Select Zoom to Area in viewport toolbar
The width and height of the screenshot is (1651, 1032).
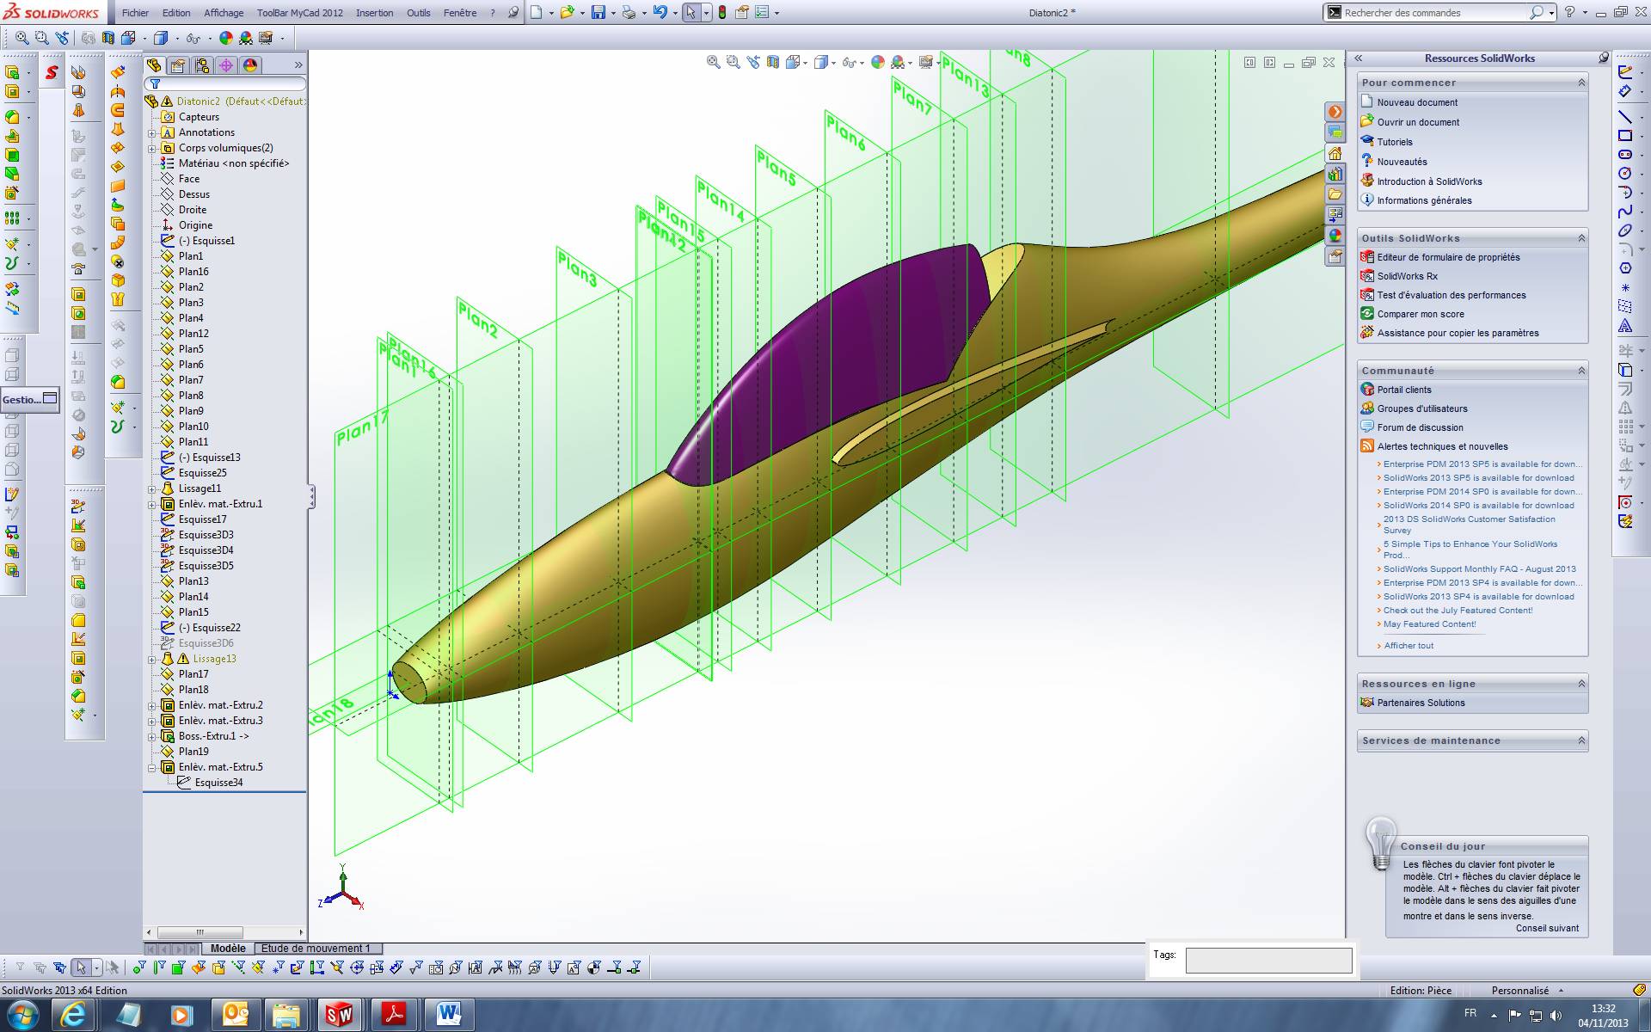click(733, 62)
